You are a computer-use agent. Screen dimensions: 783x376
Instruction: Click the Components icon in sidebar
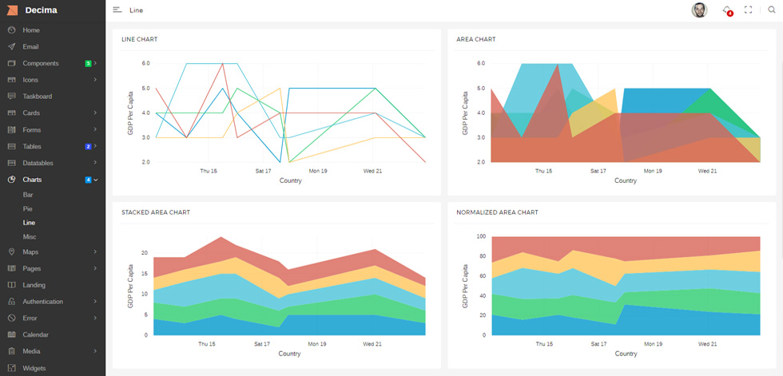[x=12, y=63]
